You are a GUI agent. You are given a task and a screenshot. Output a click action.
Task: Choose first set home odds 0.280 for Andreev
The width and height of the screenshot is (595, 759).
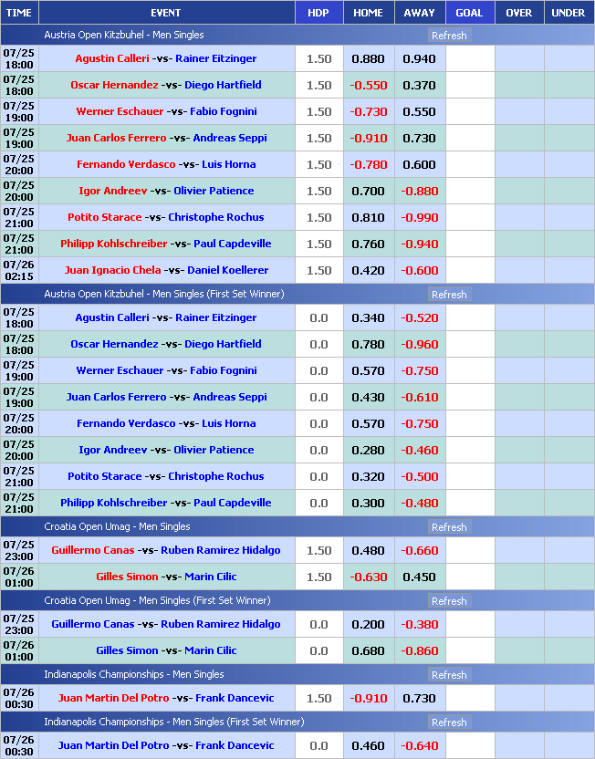pyautogui.click(x=368, y=450)
